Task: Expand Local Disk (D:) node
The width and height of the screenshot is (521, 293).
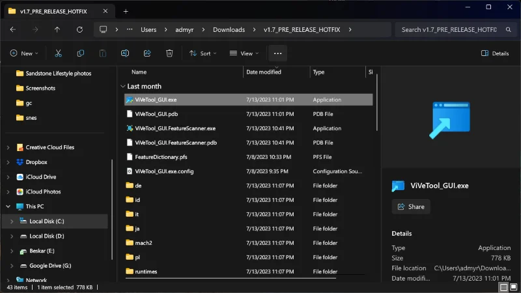Action: pyautogui.click(x=12, y=236)
